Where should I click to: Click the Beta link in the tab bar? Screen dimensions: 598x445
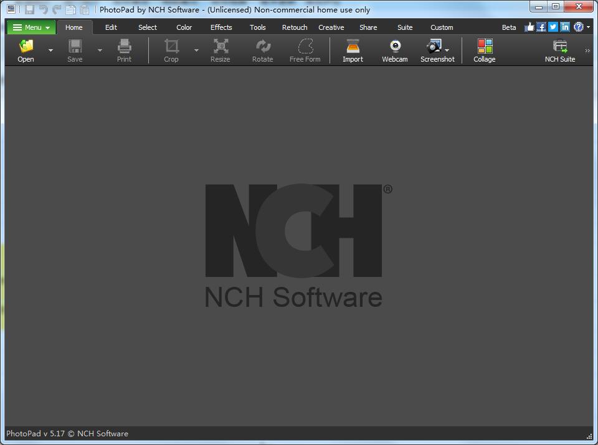click(x=509, y=27)
